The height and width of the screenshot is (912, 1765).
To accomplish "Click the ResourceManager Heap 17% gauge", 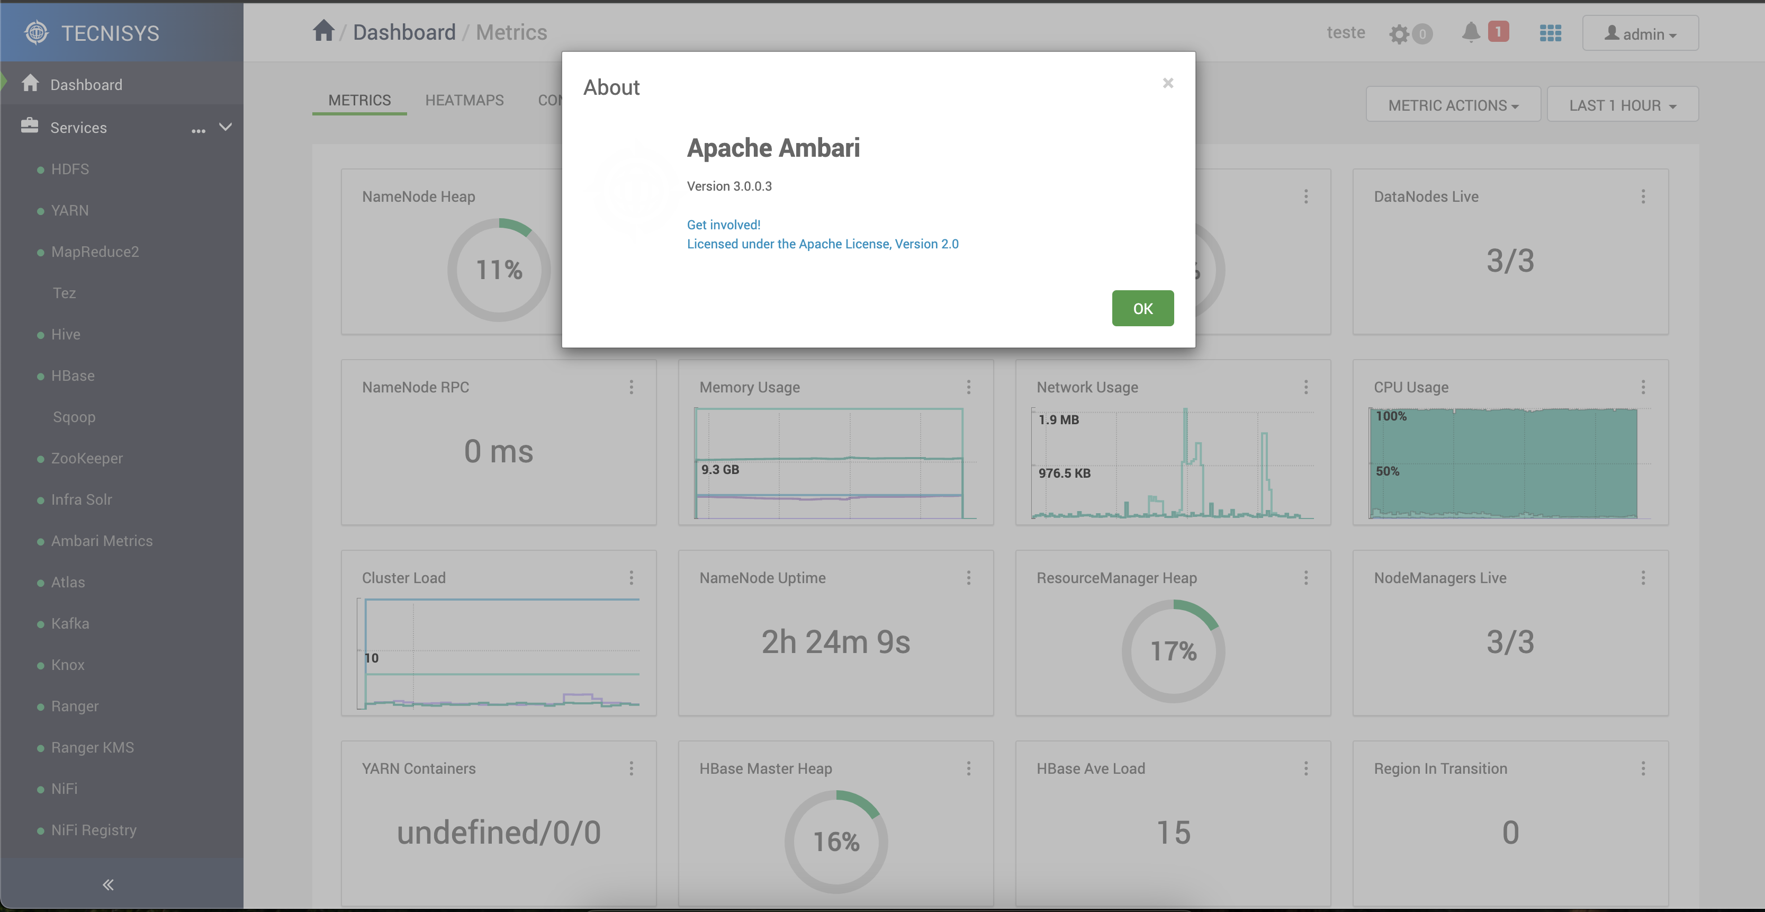I will (1174, 651).
